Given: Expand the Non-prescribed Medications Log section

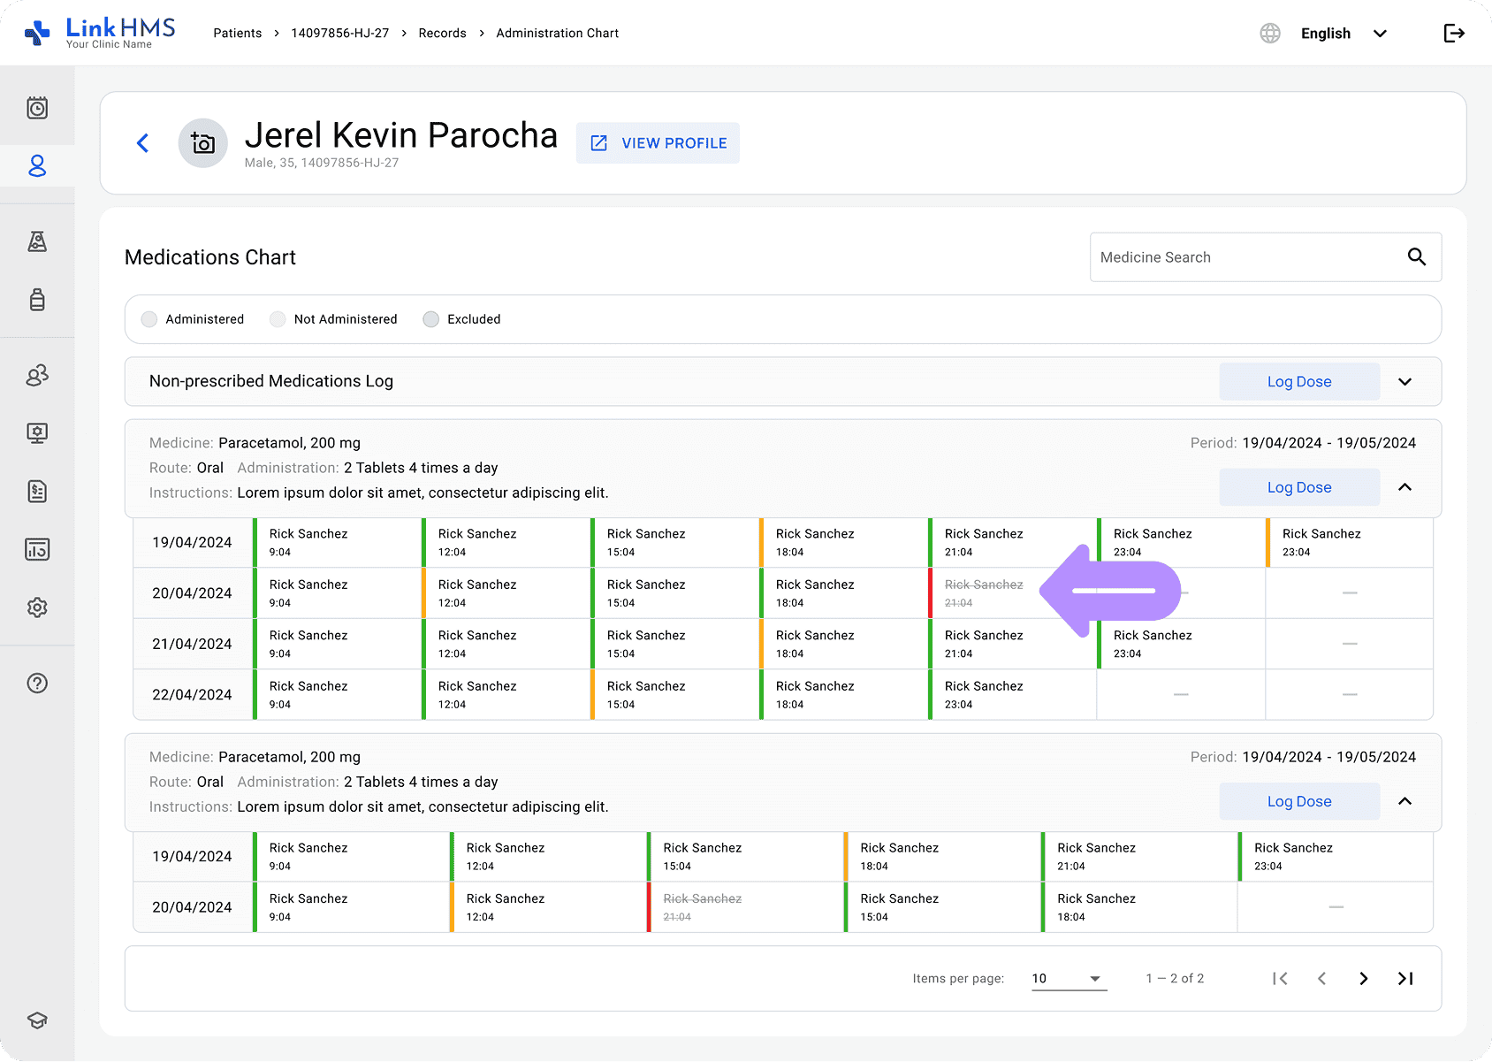Looking at the screenshot, I should click(x=1404, y=382).
